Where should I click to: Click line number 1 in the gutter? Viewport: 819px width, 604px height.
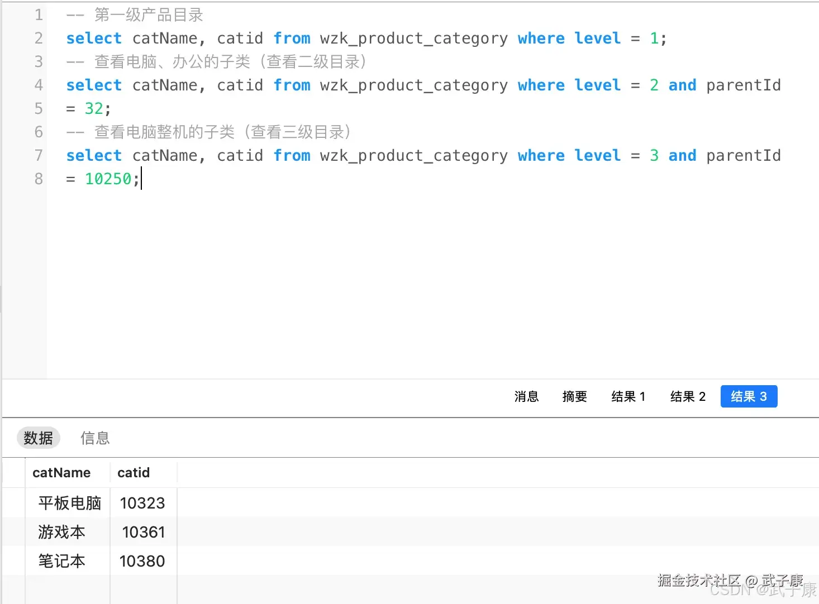[x=39, y=15]
